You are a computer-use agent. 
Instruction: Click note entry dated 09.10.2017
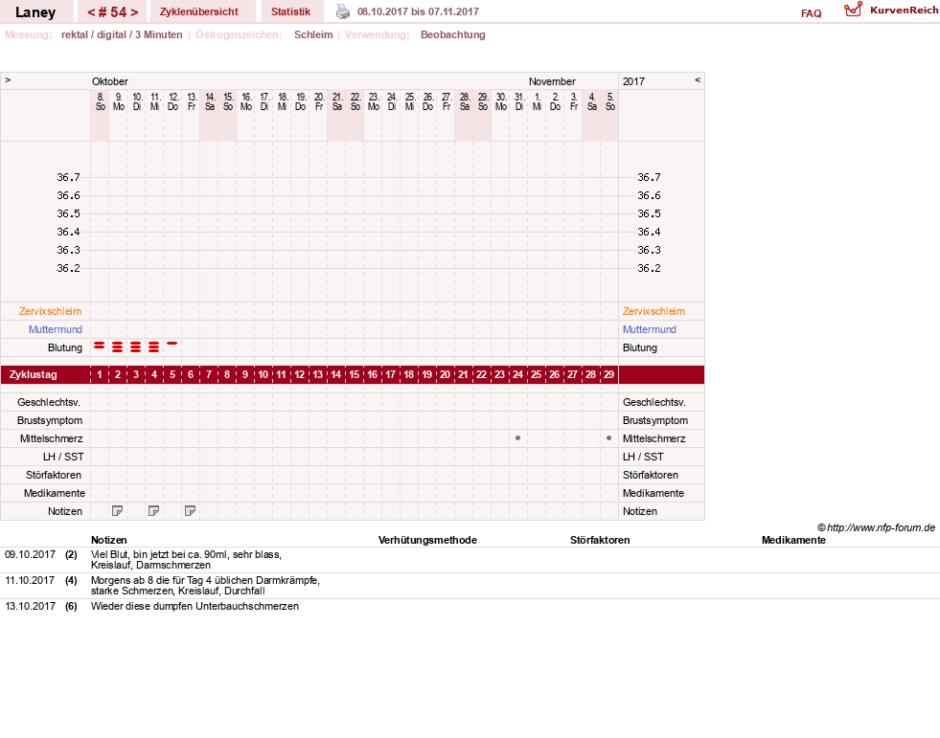click(30, 554)
